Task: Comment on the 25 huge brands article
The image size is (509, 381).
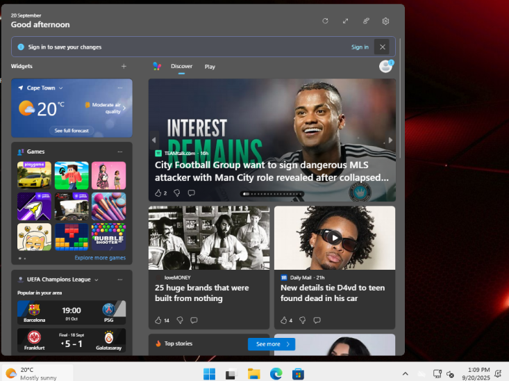Action: 194,321
